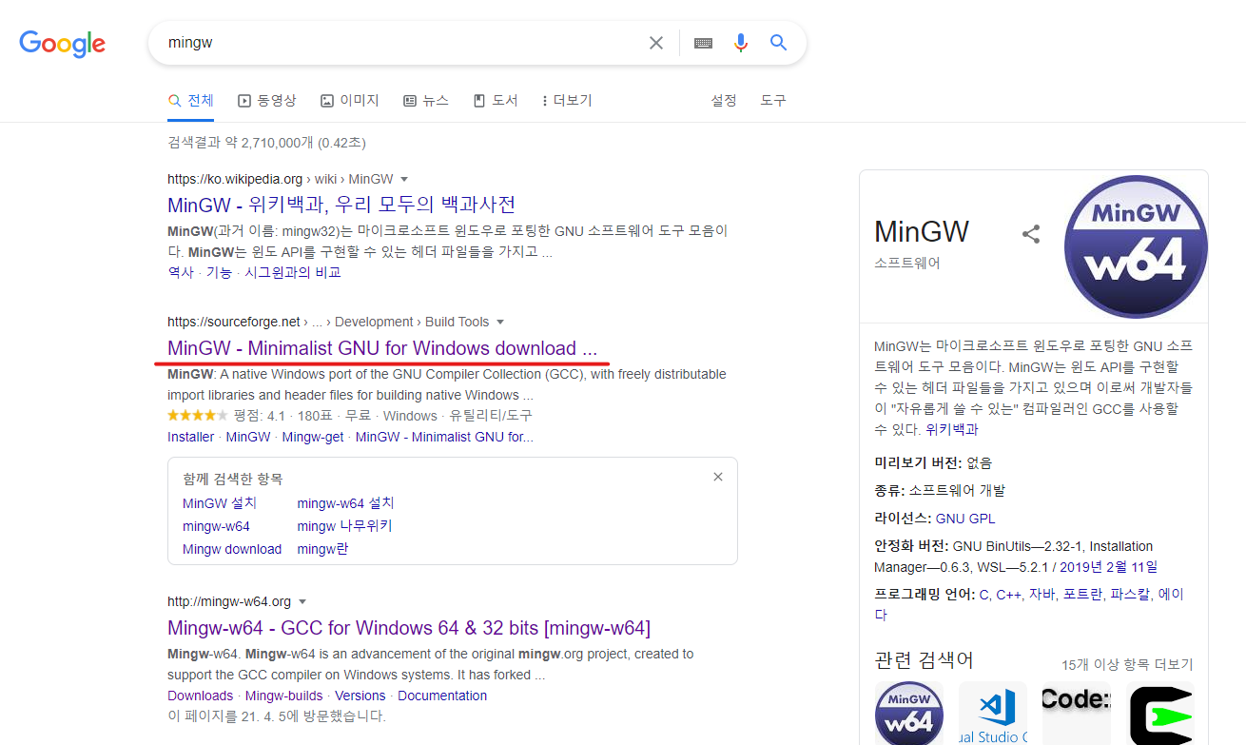Viewport: 1246px width, 745px height.
Task: Open 'Mingw-w64 - GCC for Windows' result
Action: (409, 627)
